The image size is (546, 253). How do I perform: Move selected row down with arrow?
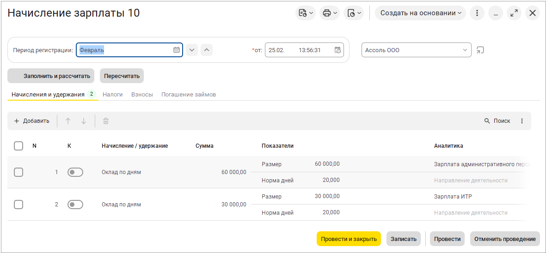[x=84, y=121]
